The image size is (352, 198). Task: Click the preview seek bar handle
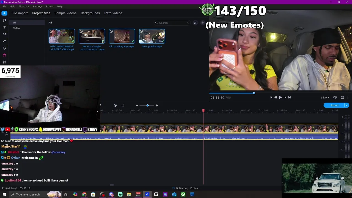tap(254, 93)
